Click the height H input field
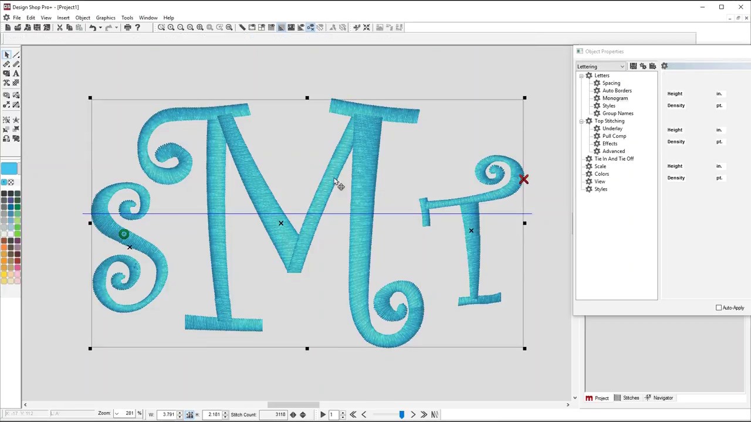Image resolution: width=751 pixels, height=422 pixels. click(213, 414)
